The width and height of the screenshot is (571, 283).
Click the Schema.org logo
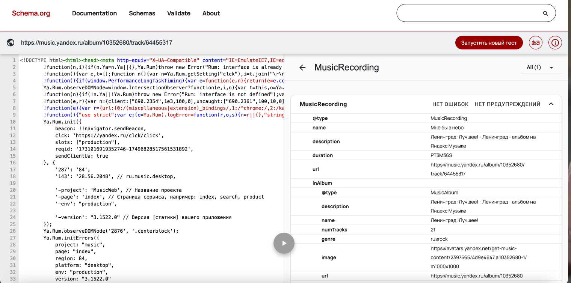(x=31, y=14)
